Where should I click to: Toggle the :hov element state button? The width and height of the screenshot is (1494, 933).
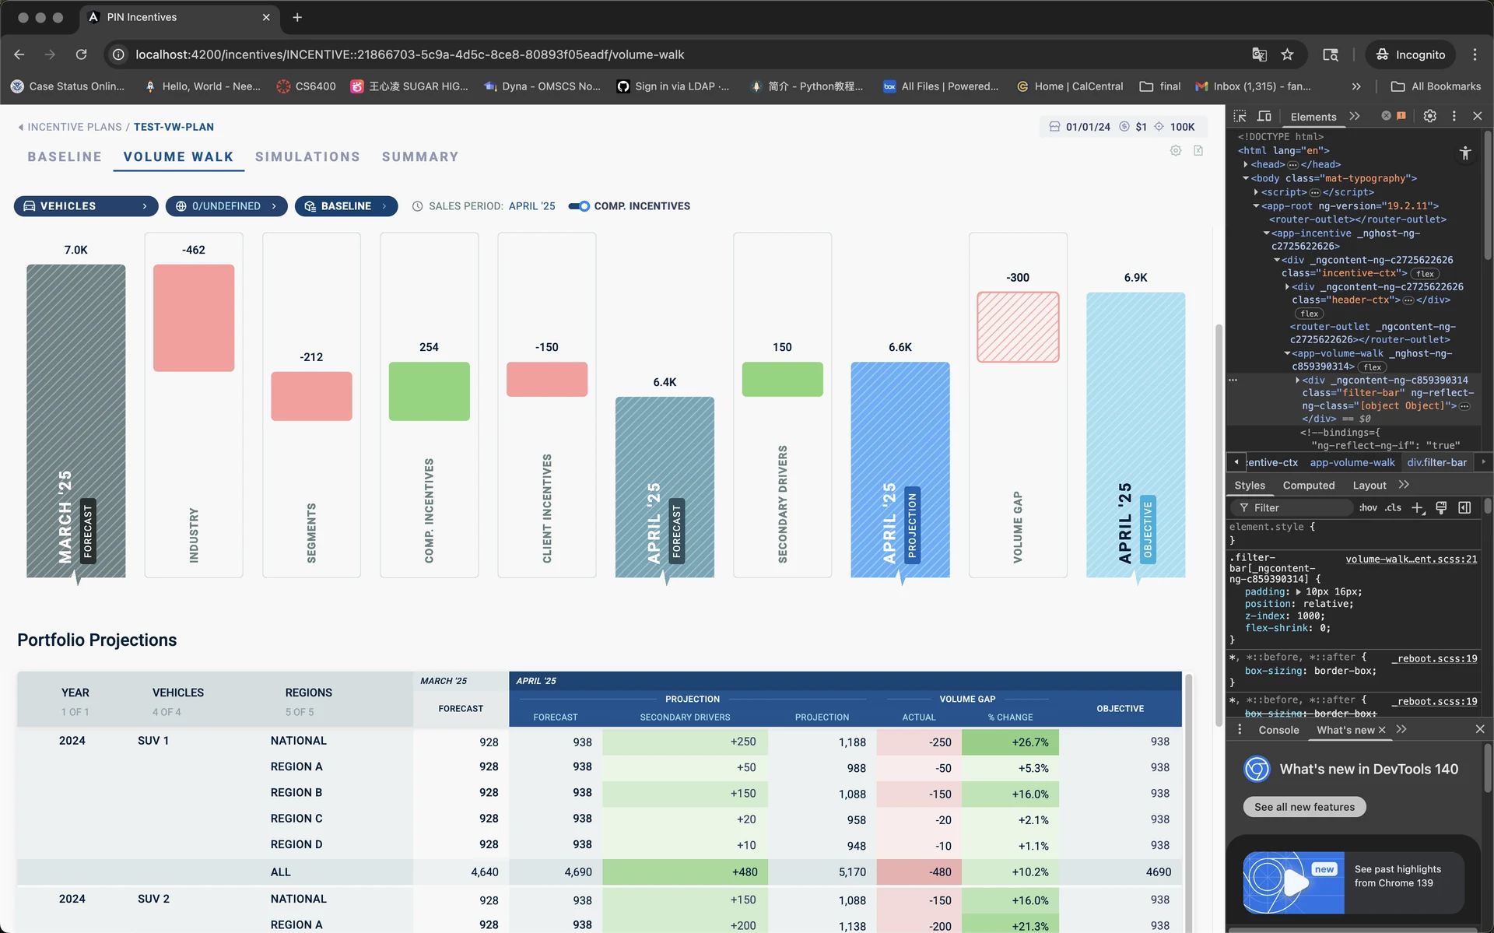(1368, 507)
